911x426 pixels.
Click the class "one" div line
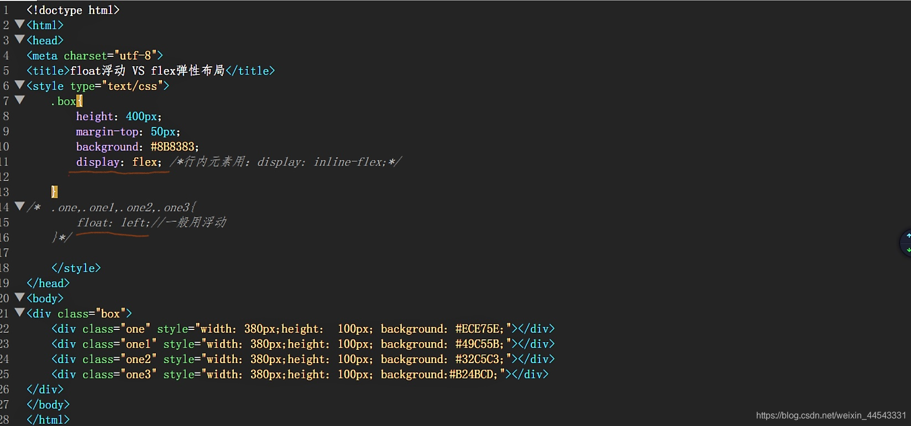[x=303, y=329]
